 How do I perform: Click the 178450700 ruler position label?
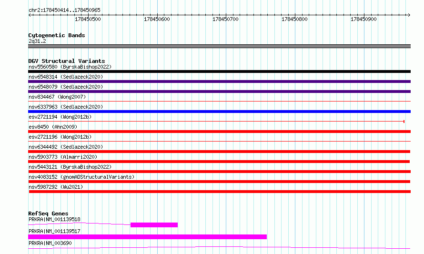225,19
